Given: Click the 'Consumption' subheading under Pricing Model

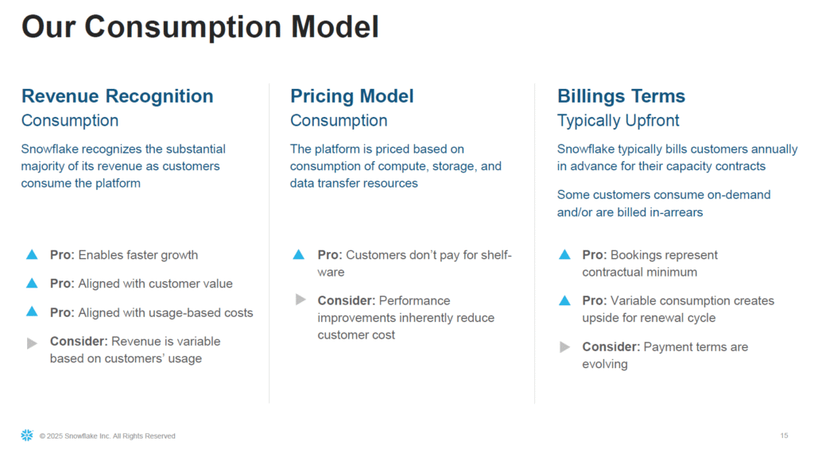Looking at the screenshot, I should [x=339, y=121].
